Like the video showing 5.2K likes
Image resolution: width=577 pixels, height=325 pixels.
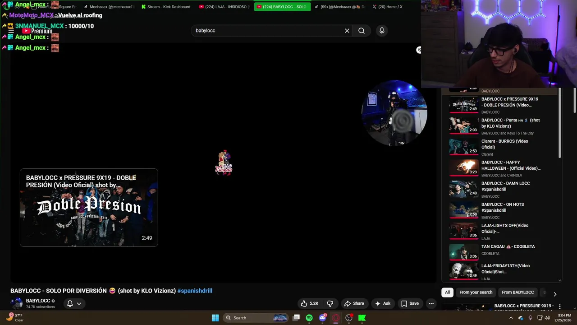coord(310,303)
